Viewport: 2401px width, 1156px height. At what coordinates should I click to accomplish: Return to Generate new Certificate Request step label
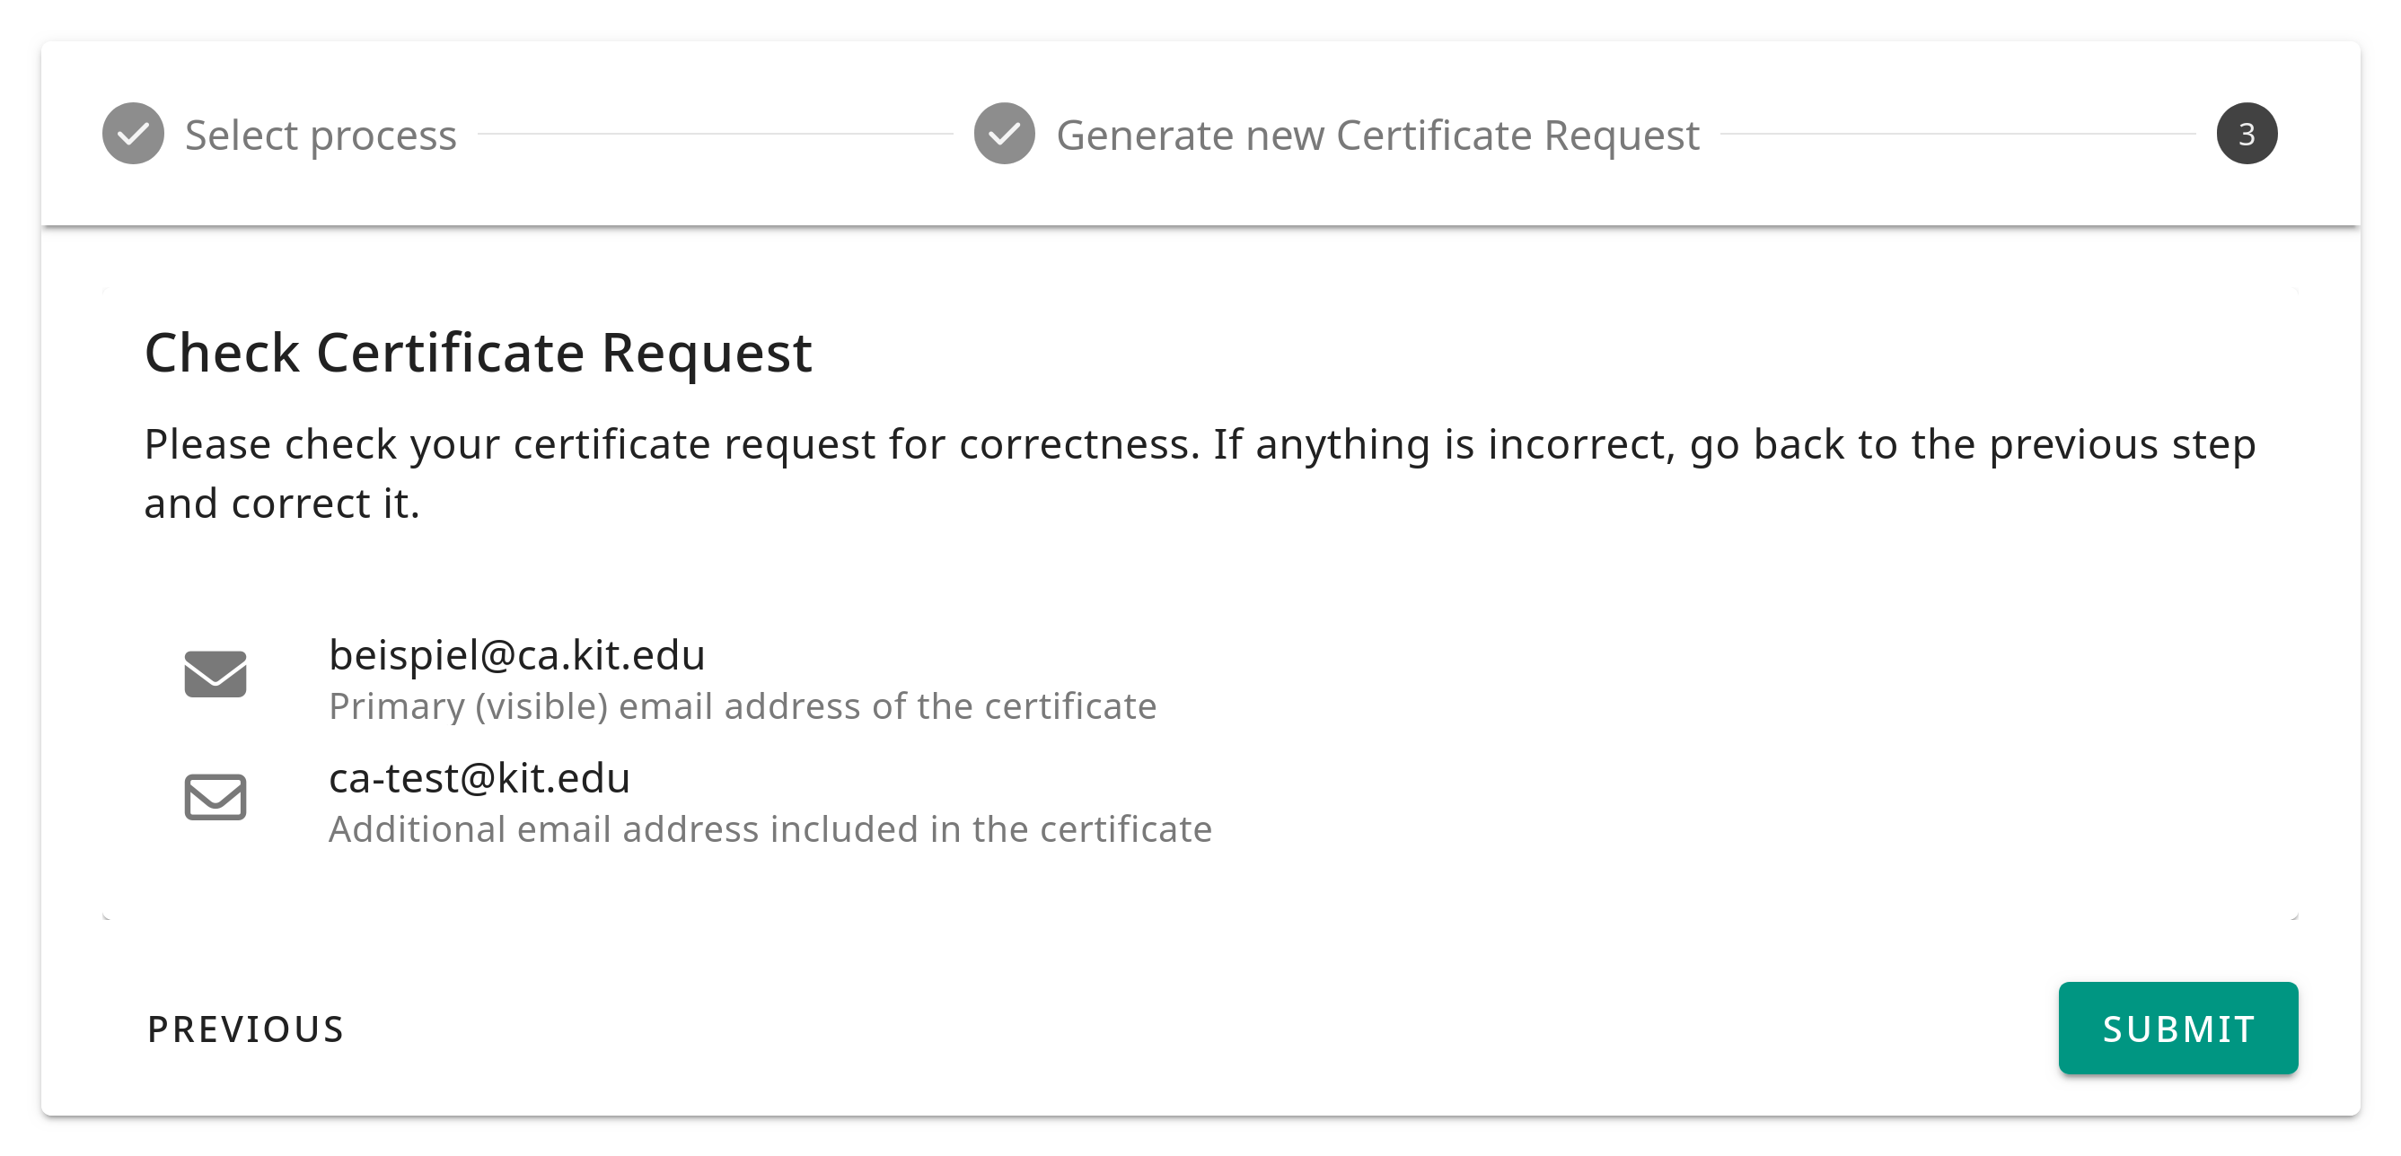(x=1376, y=136)
